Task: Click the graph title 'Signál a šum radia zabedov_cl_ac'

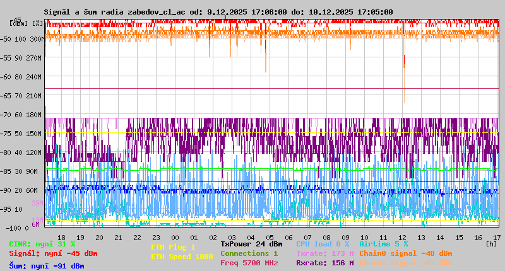Action: pyautogui.click(x=116, y=12)
